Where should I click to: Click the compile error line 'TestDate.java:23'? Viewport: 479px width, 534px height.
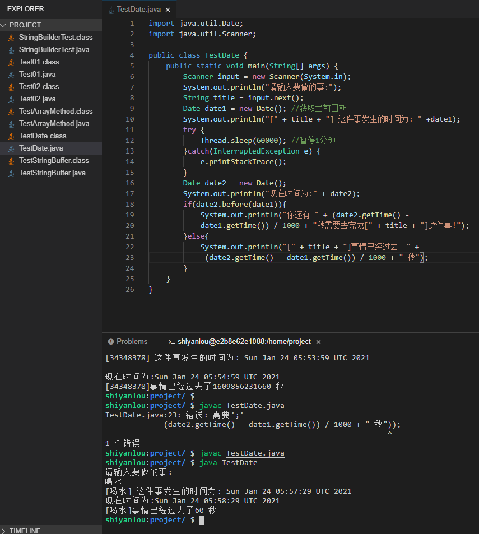click(x=175, y=415)
